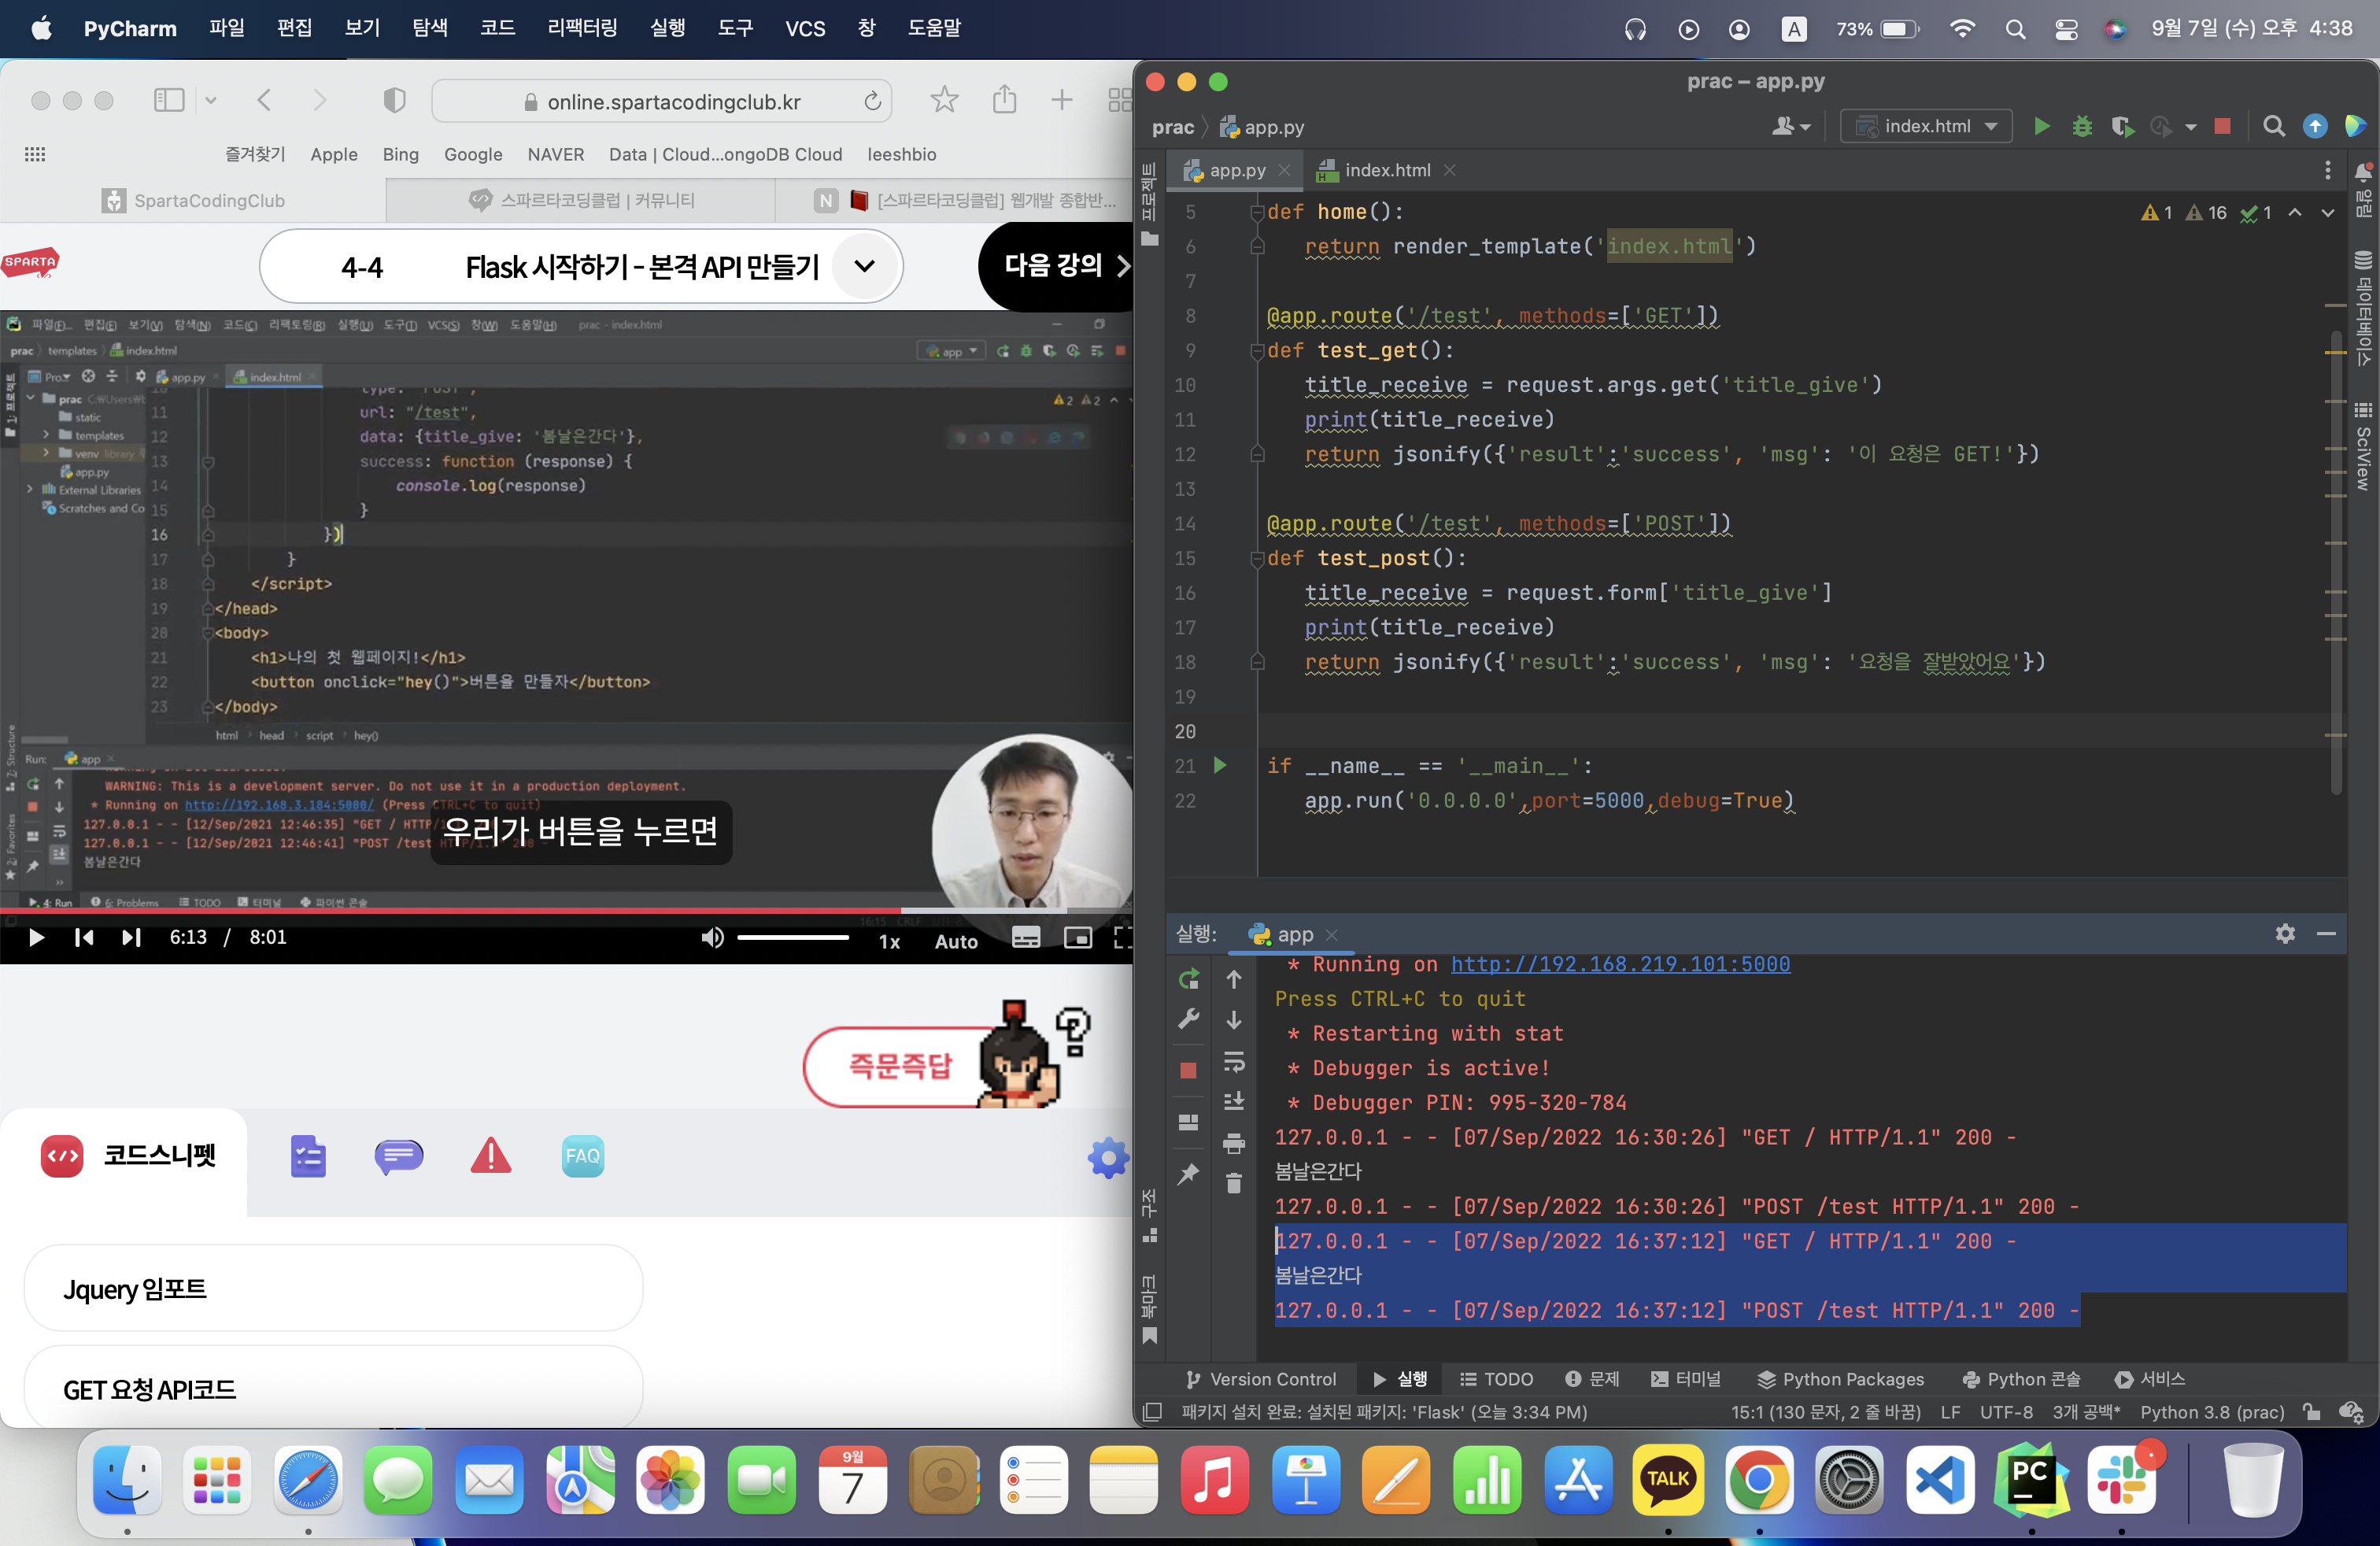Image resolution: width=2380 pixels, height=1546 pixels.
Task: Toggle the lock icon in PyCharm status bar
Action: tap(2312, 1411)
